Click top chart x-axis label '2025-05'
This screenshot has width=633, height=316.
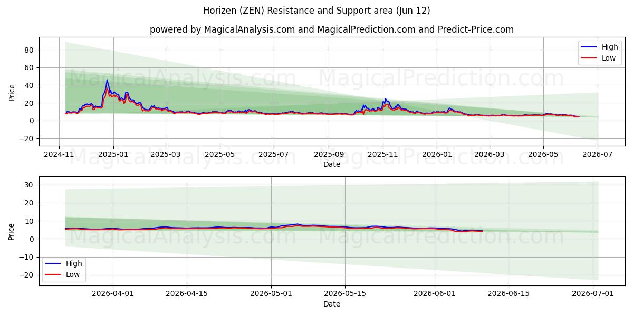point(220,155)
